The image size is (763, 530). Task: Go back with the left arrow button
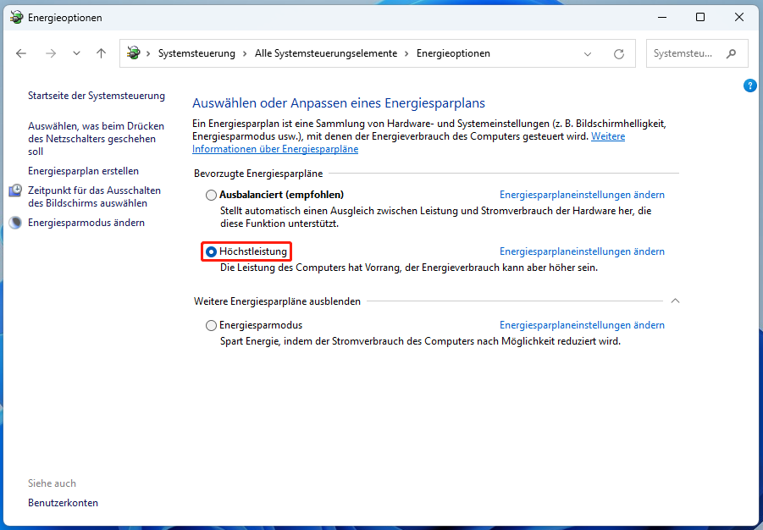click(21, 53)
